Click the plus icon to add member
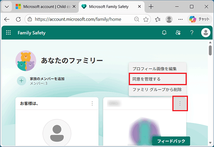214x147 pixels. point(21,81)
